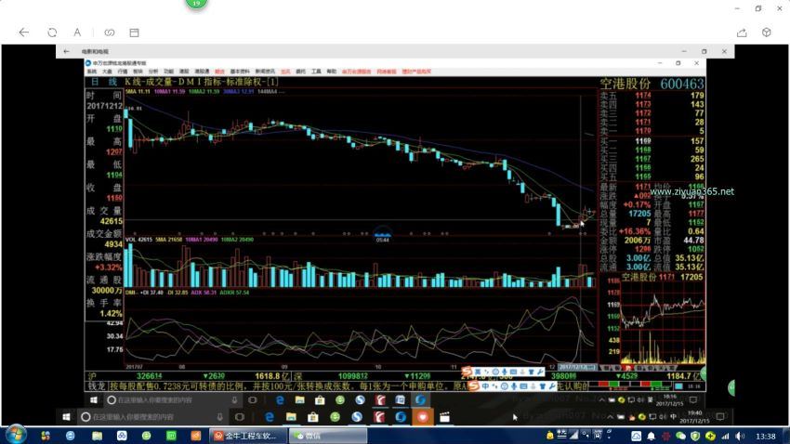Click the cube icon at top right
Viewport: 790px width, 444px height.
point(767,33)
